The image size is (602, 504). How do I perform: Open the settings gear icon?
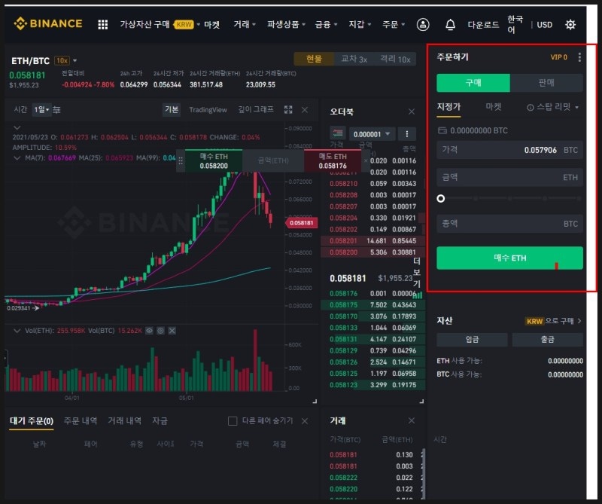[x=570, y=25]
